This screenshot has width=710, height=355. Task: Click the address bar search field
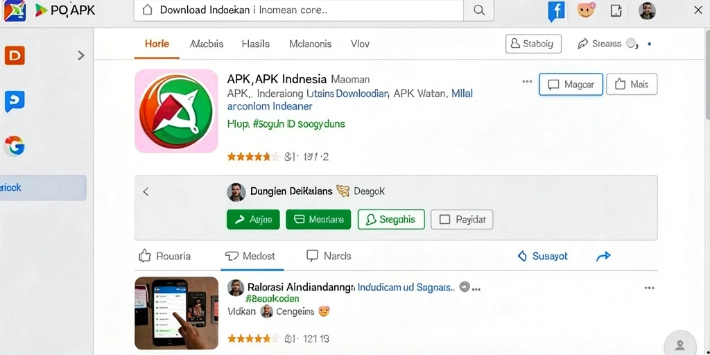coord(299,10)
